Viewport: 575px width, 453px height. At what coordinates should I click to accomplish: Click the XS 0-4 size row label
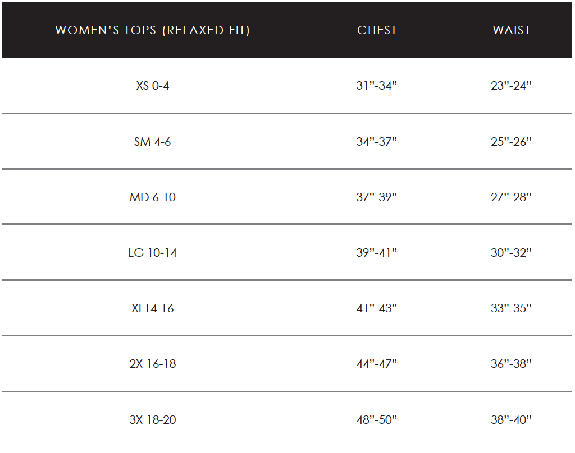[152, 86]
